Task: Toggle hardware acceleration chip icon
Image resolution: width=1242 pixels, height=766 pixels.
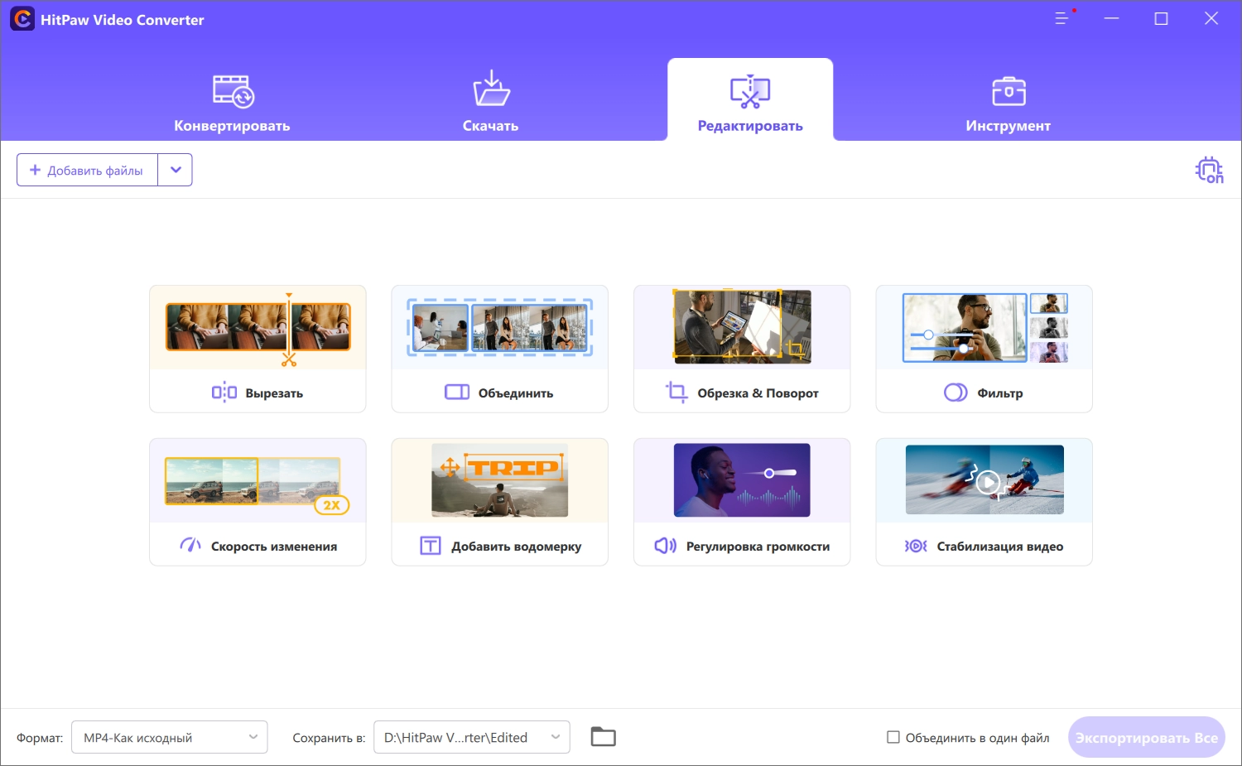Action: (x=1209, y=170)
